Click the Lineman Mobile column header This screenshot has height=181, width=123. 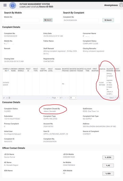click(x=21, y=70)
